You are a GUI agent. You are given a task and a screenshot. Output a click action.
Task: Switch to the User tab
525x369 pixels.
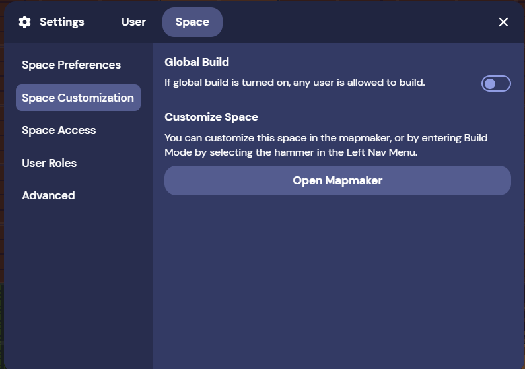pyautogui.click(x=133, y=22)
